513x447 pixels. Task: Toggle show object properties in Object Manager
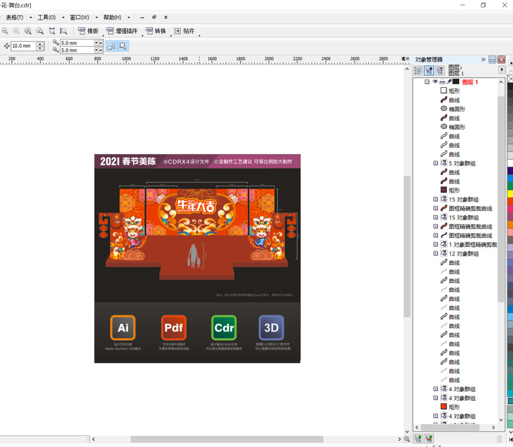[418, 70]
